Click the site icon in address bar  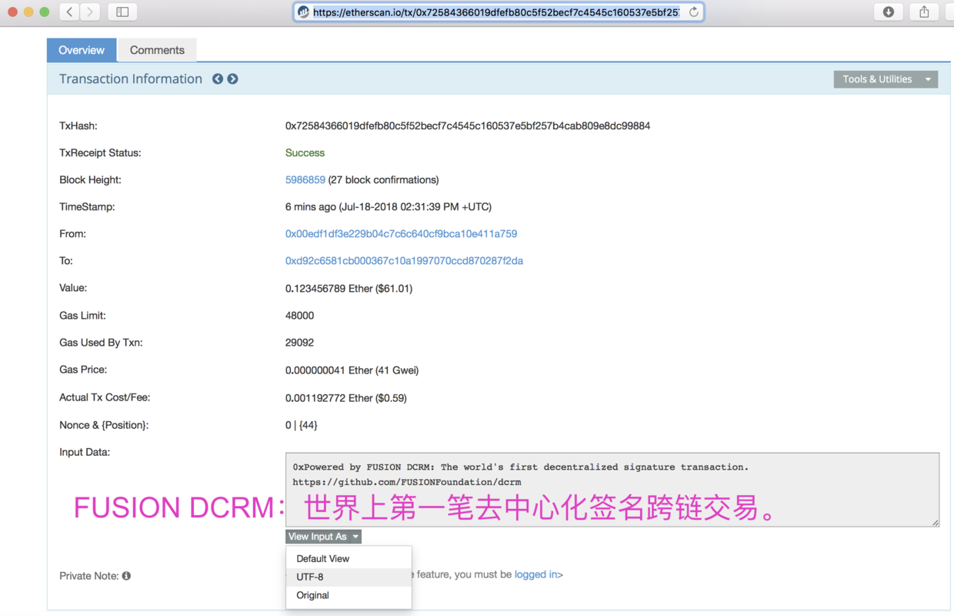tap(304, 12)
